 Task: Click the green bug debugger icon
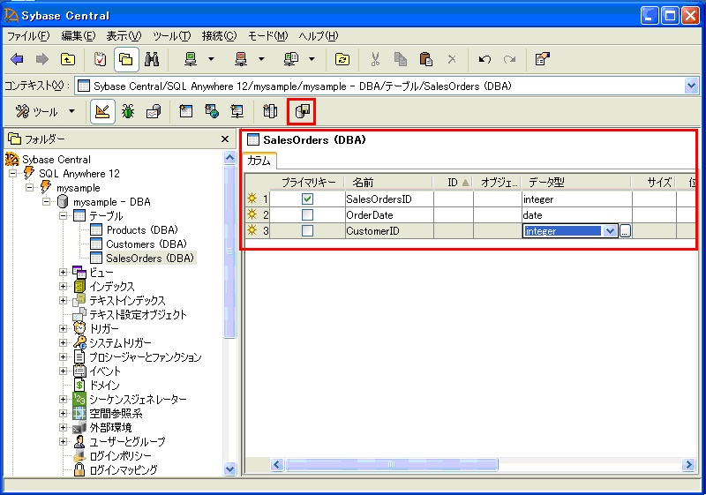[x=128, y=112]
